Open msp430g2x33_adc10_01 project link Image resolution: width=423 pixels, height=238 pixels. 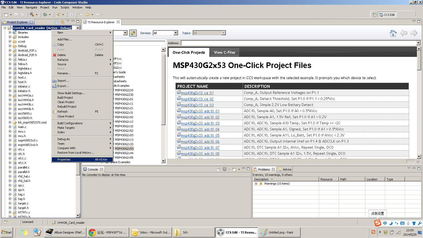click(200, 111)
